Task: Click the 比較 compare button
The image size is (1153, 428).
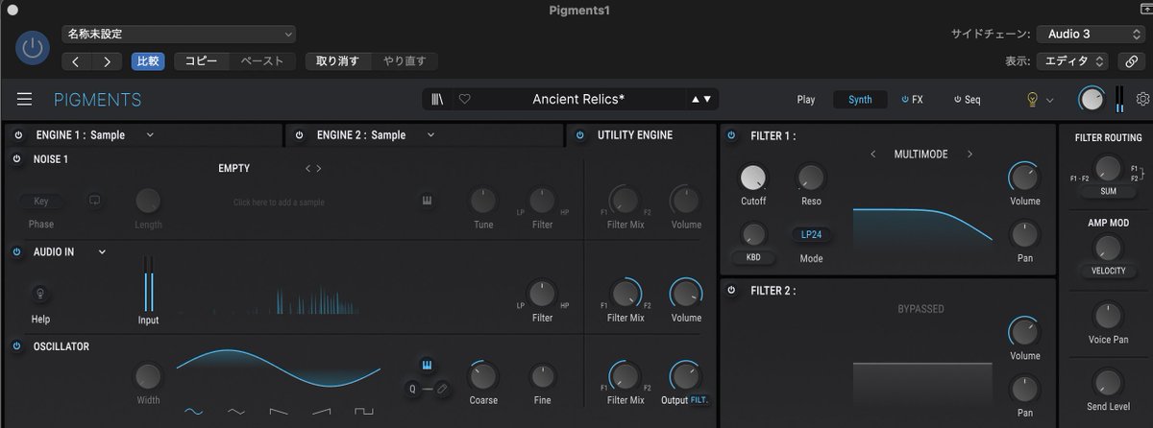Action: pos(148,61)
